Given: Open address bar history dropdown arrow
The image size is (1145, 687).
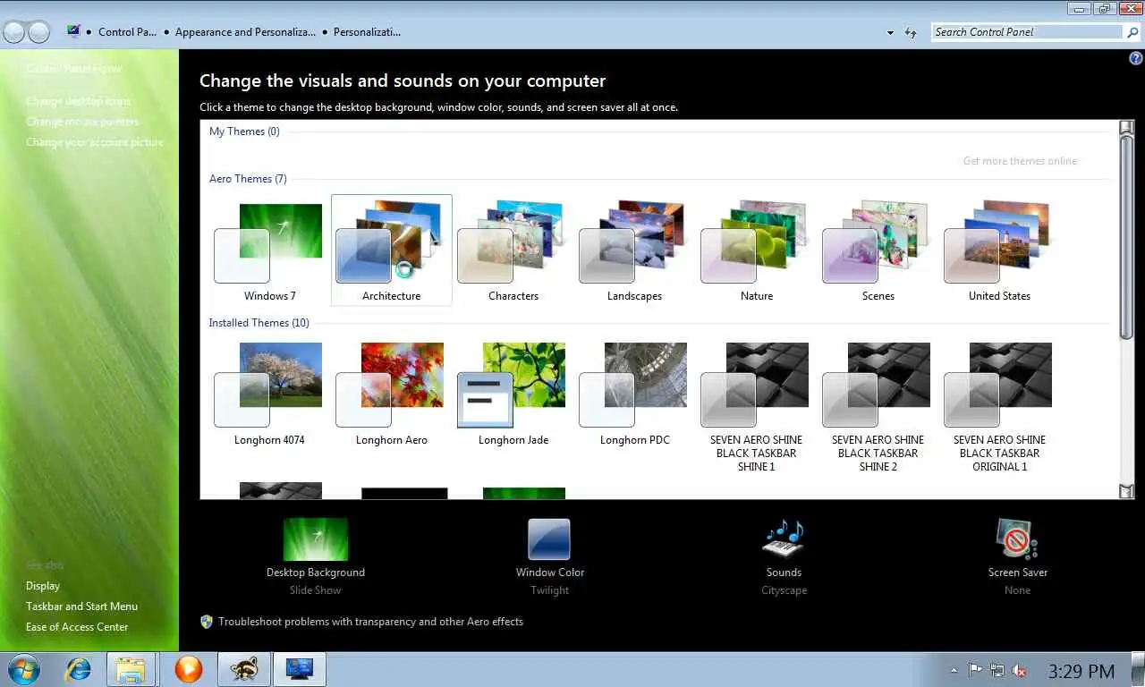Looking at the screenshot, I should 890,32.
